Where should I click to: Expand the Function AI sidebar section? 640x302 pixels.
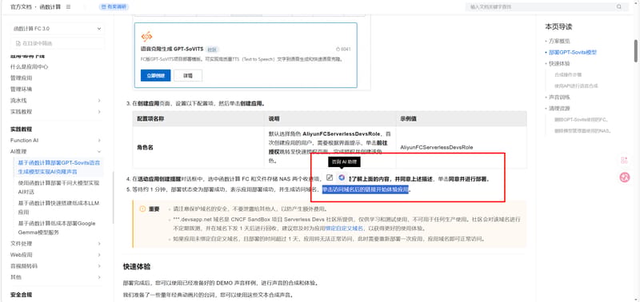[x=56, y=140]
